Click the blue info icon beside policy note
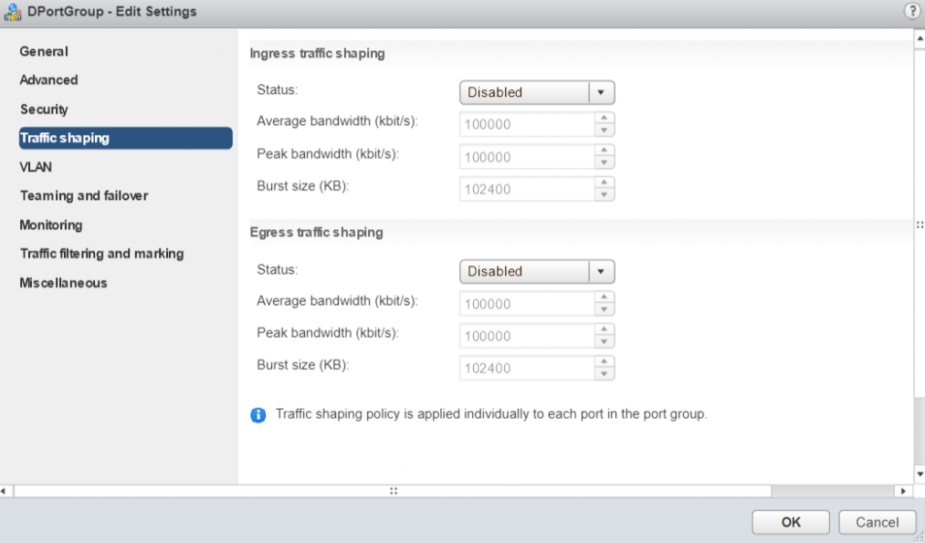925x543 pixels. [x=258, y=415]
